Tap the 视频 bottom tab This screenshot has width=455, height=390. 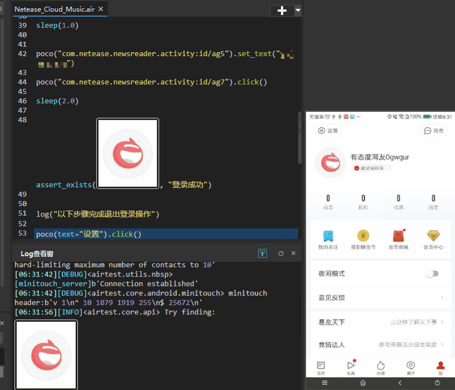pos(351,367)
